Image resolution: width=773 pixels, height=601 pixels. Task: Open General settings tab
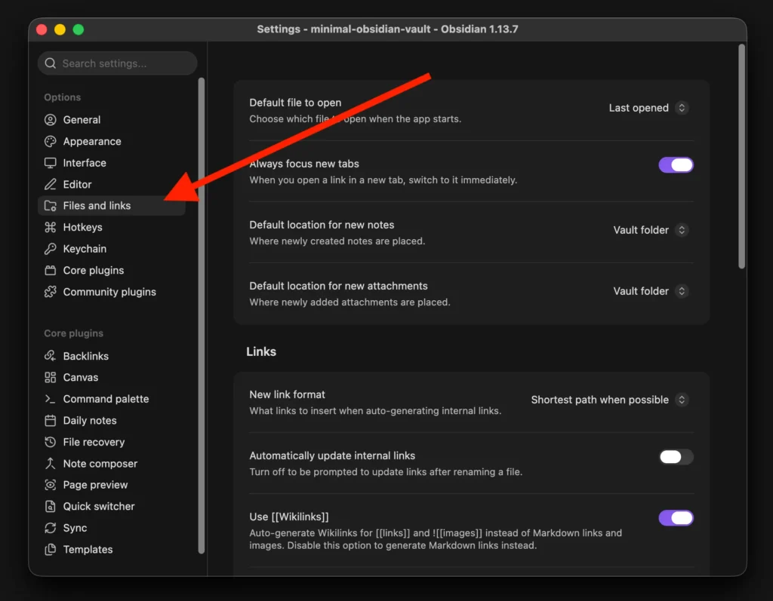pos(112,120)
